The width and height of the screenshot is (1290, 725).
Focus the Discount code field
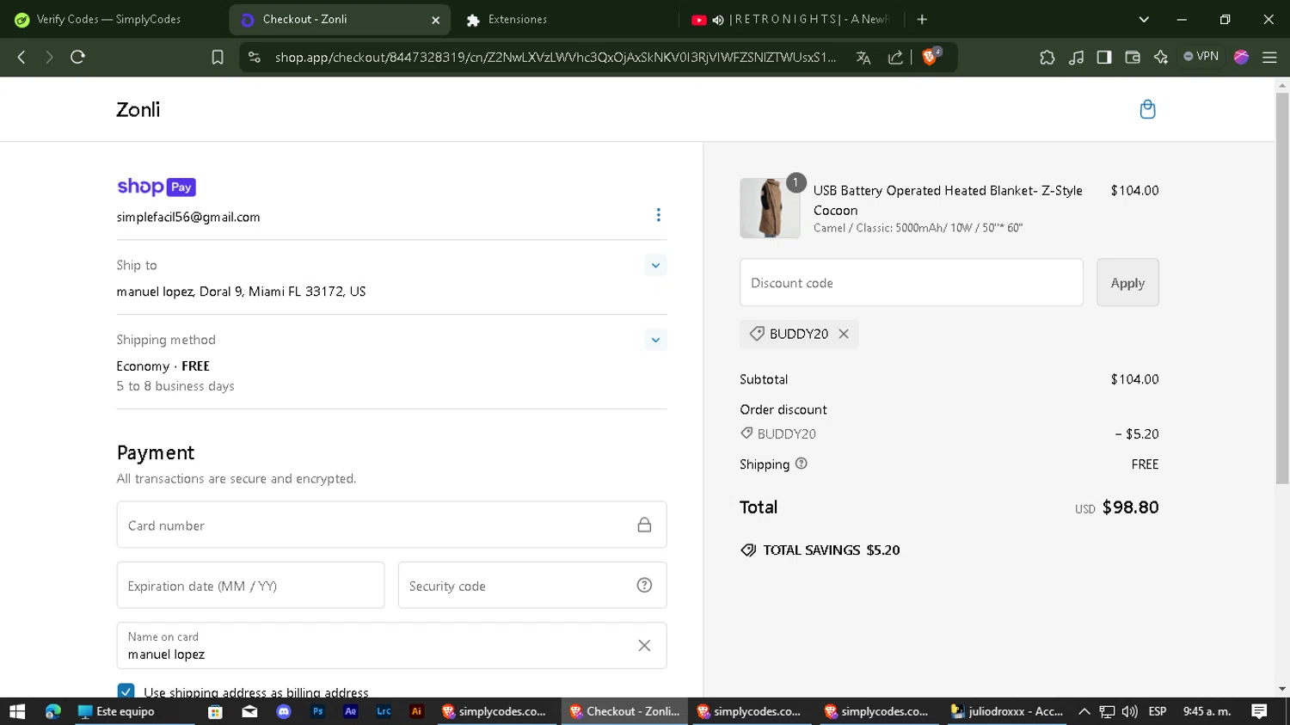912,282
